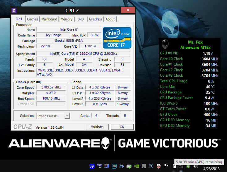Click the Validate button
The width and height of the screenshot is (227, 172).
pos(97,127)
